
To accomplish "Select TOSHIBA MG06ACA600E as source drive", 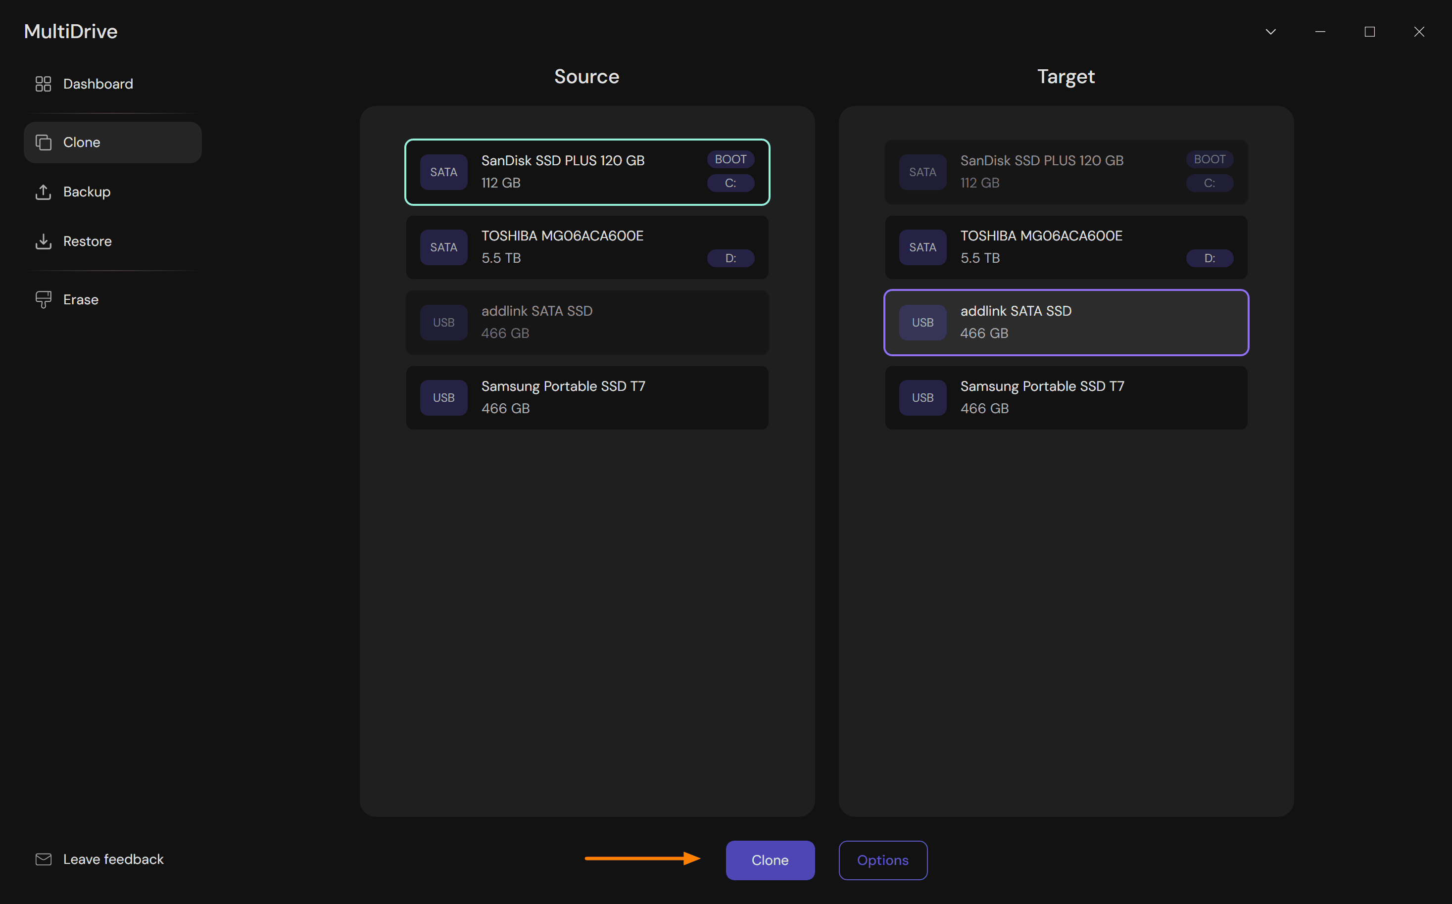I will (586, 247).
